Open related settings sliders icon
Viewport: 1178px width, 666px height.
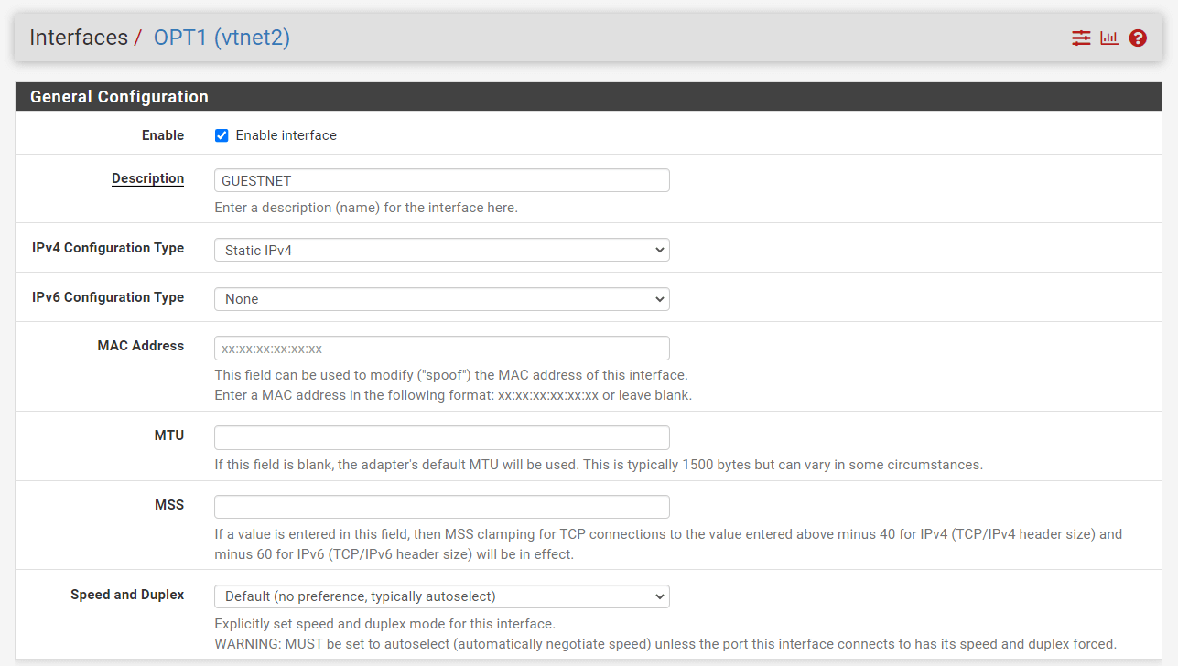coord(1081,38)
